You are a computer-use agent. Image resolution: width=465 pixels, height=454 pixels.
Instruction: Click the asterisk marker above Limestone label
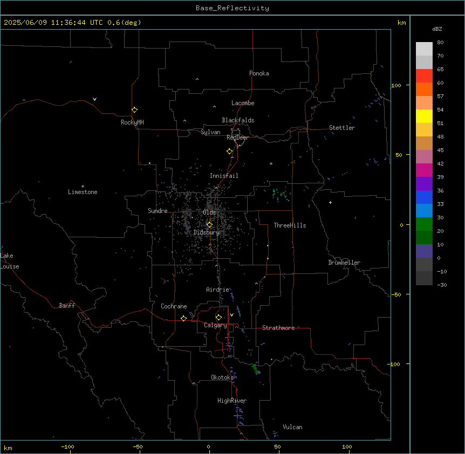point(83,187)
